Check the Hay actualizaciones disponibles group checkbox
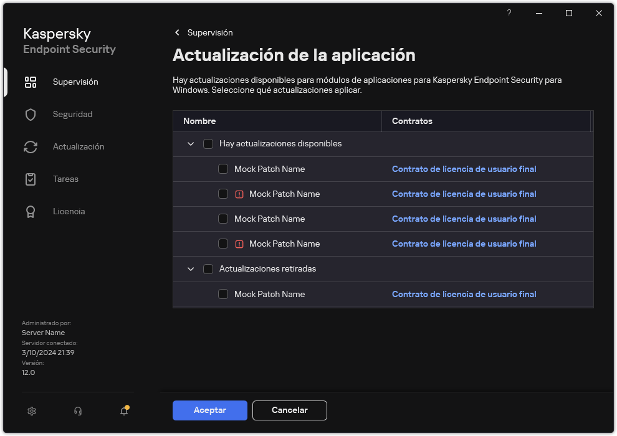This screenshot has height=436, width=617. 208,143
